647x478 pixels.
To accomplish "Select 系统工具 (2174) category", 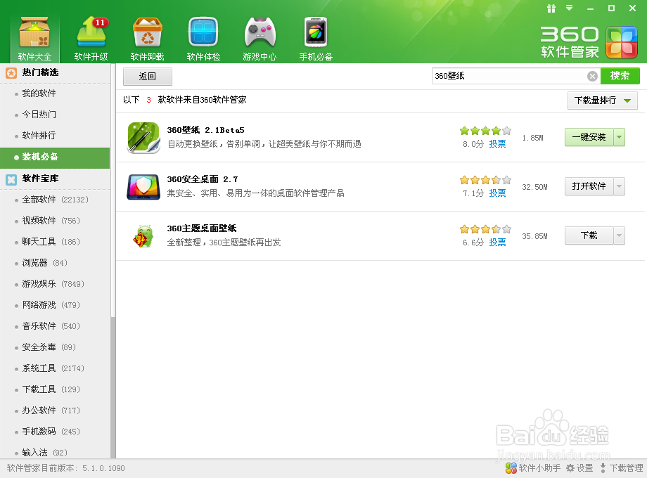I will pos(53,368).
